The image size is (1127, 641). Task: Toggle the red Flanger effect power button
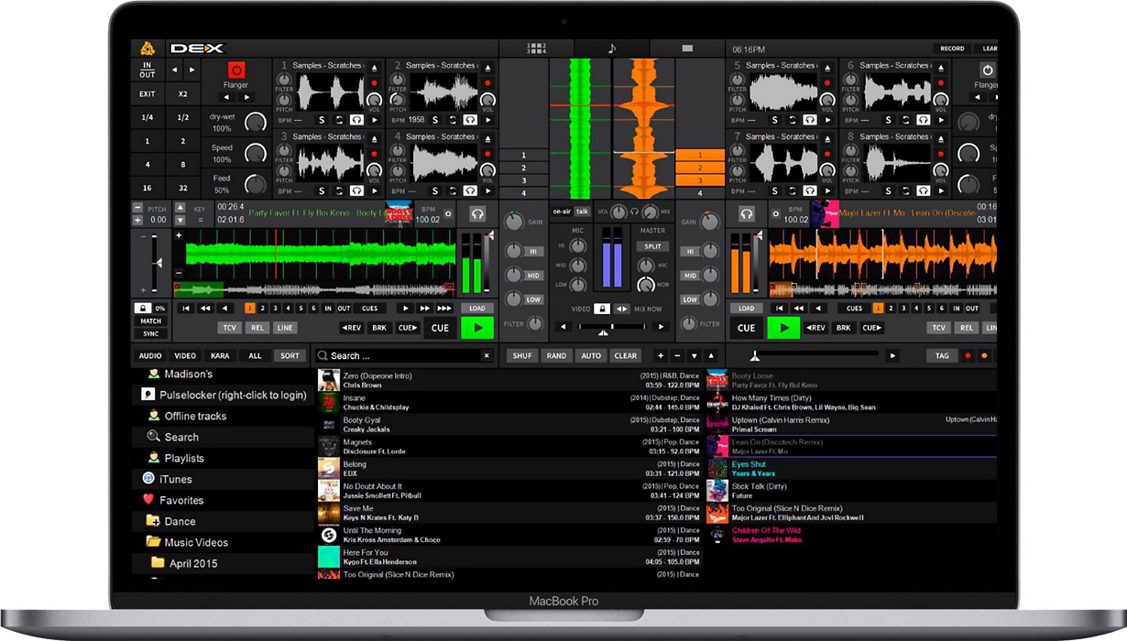point(236,71)
